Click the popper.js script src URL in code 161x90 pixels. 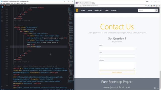[x=38, y=78]
